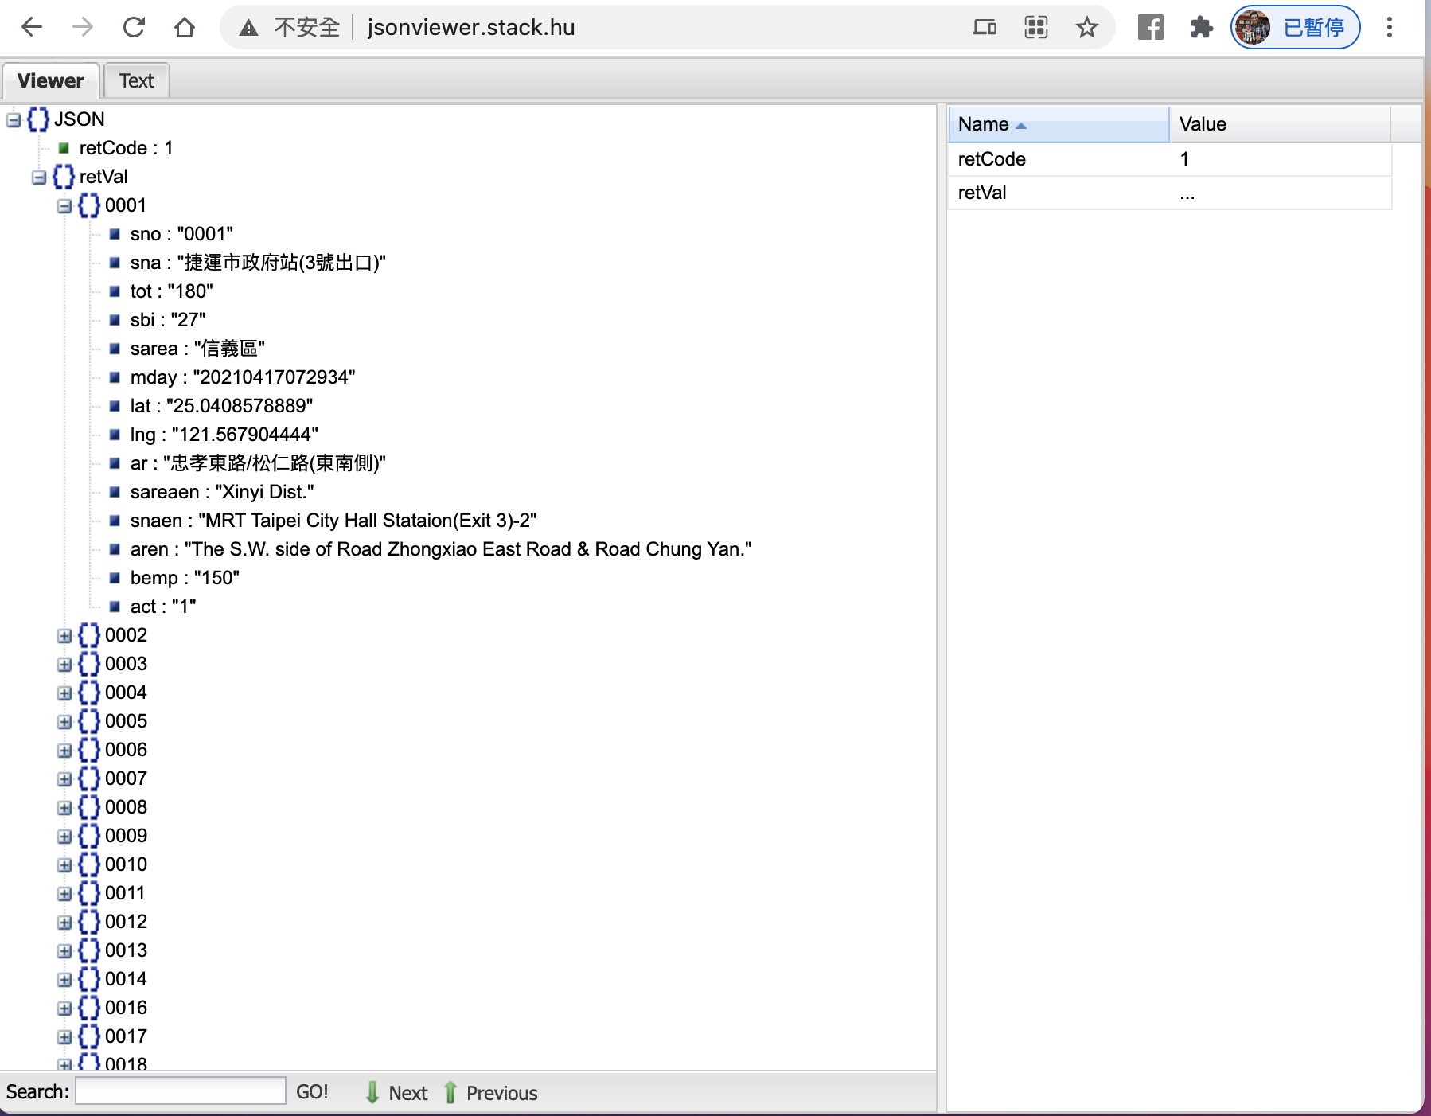The height and width of the screenshot is (1116, 1431).
Task: Select the tree item retCode : 1
Action: [x=126, y=148]
